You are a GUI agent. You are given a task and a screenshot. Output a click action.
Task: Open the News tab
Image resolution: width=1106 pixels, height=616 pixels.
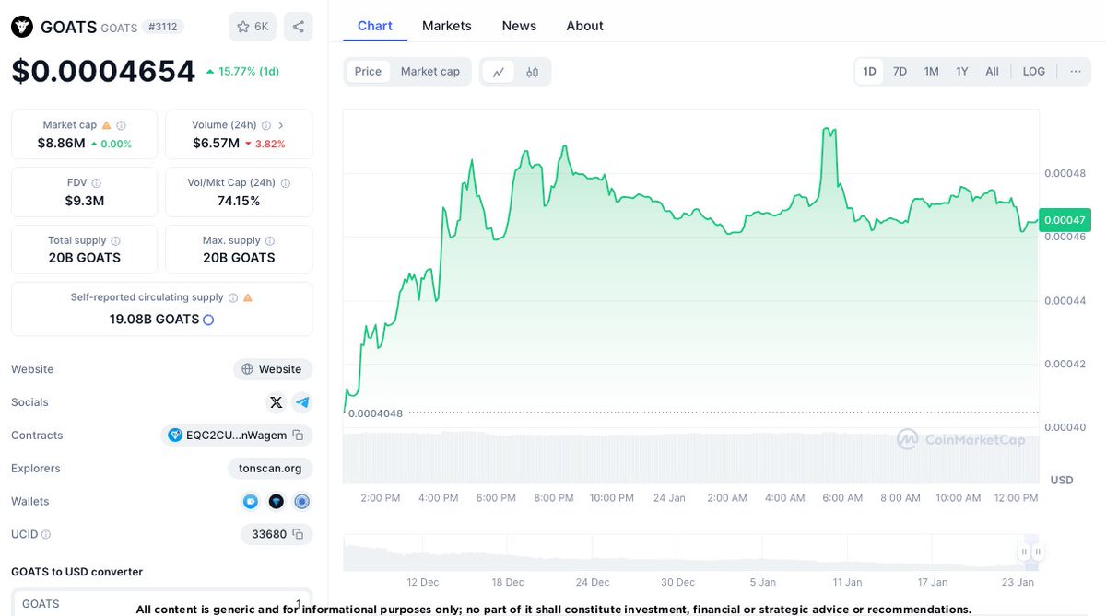(x=519, y=26)
